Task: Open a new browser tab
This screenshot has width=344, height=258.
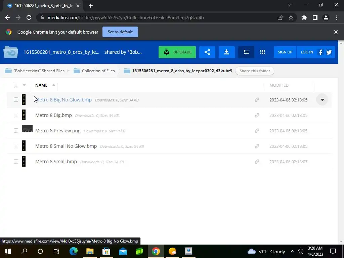Action: (91, 6)
